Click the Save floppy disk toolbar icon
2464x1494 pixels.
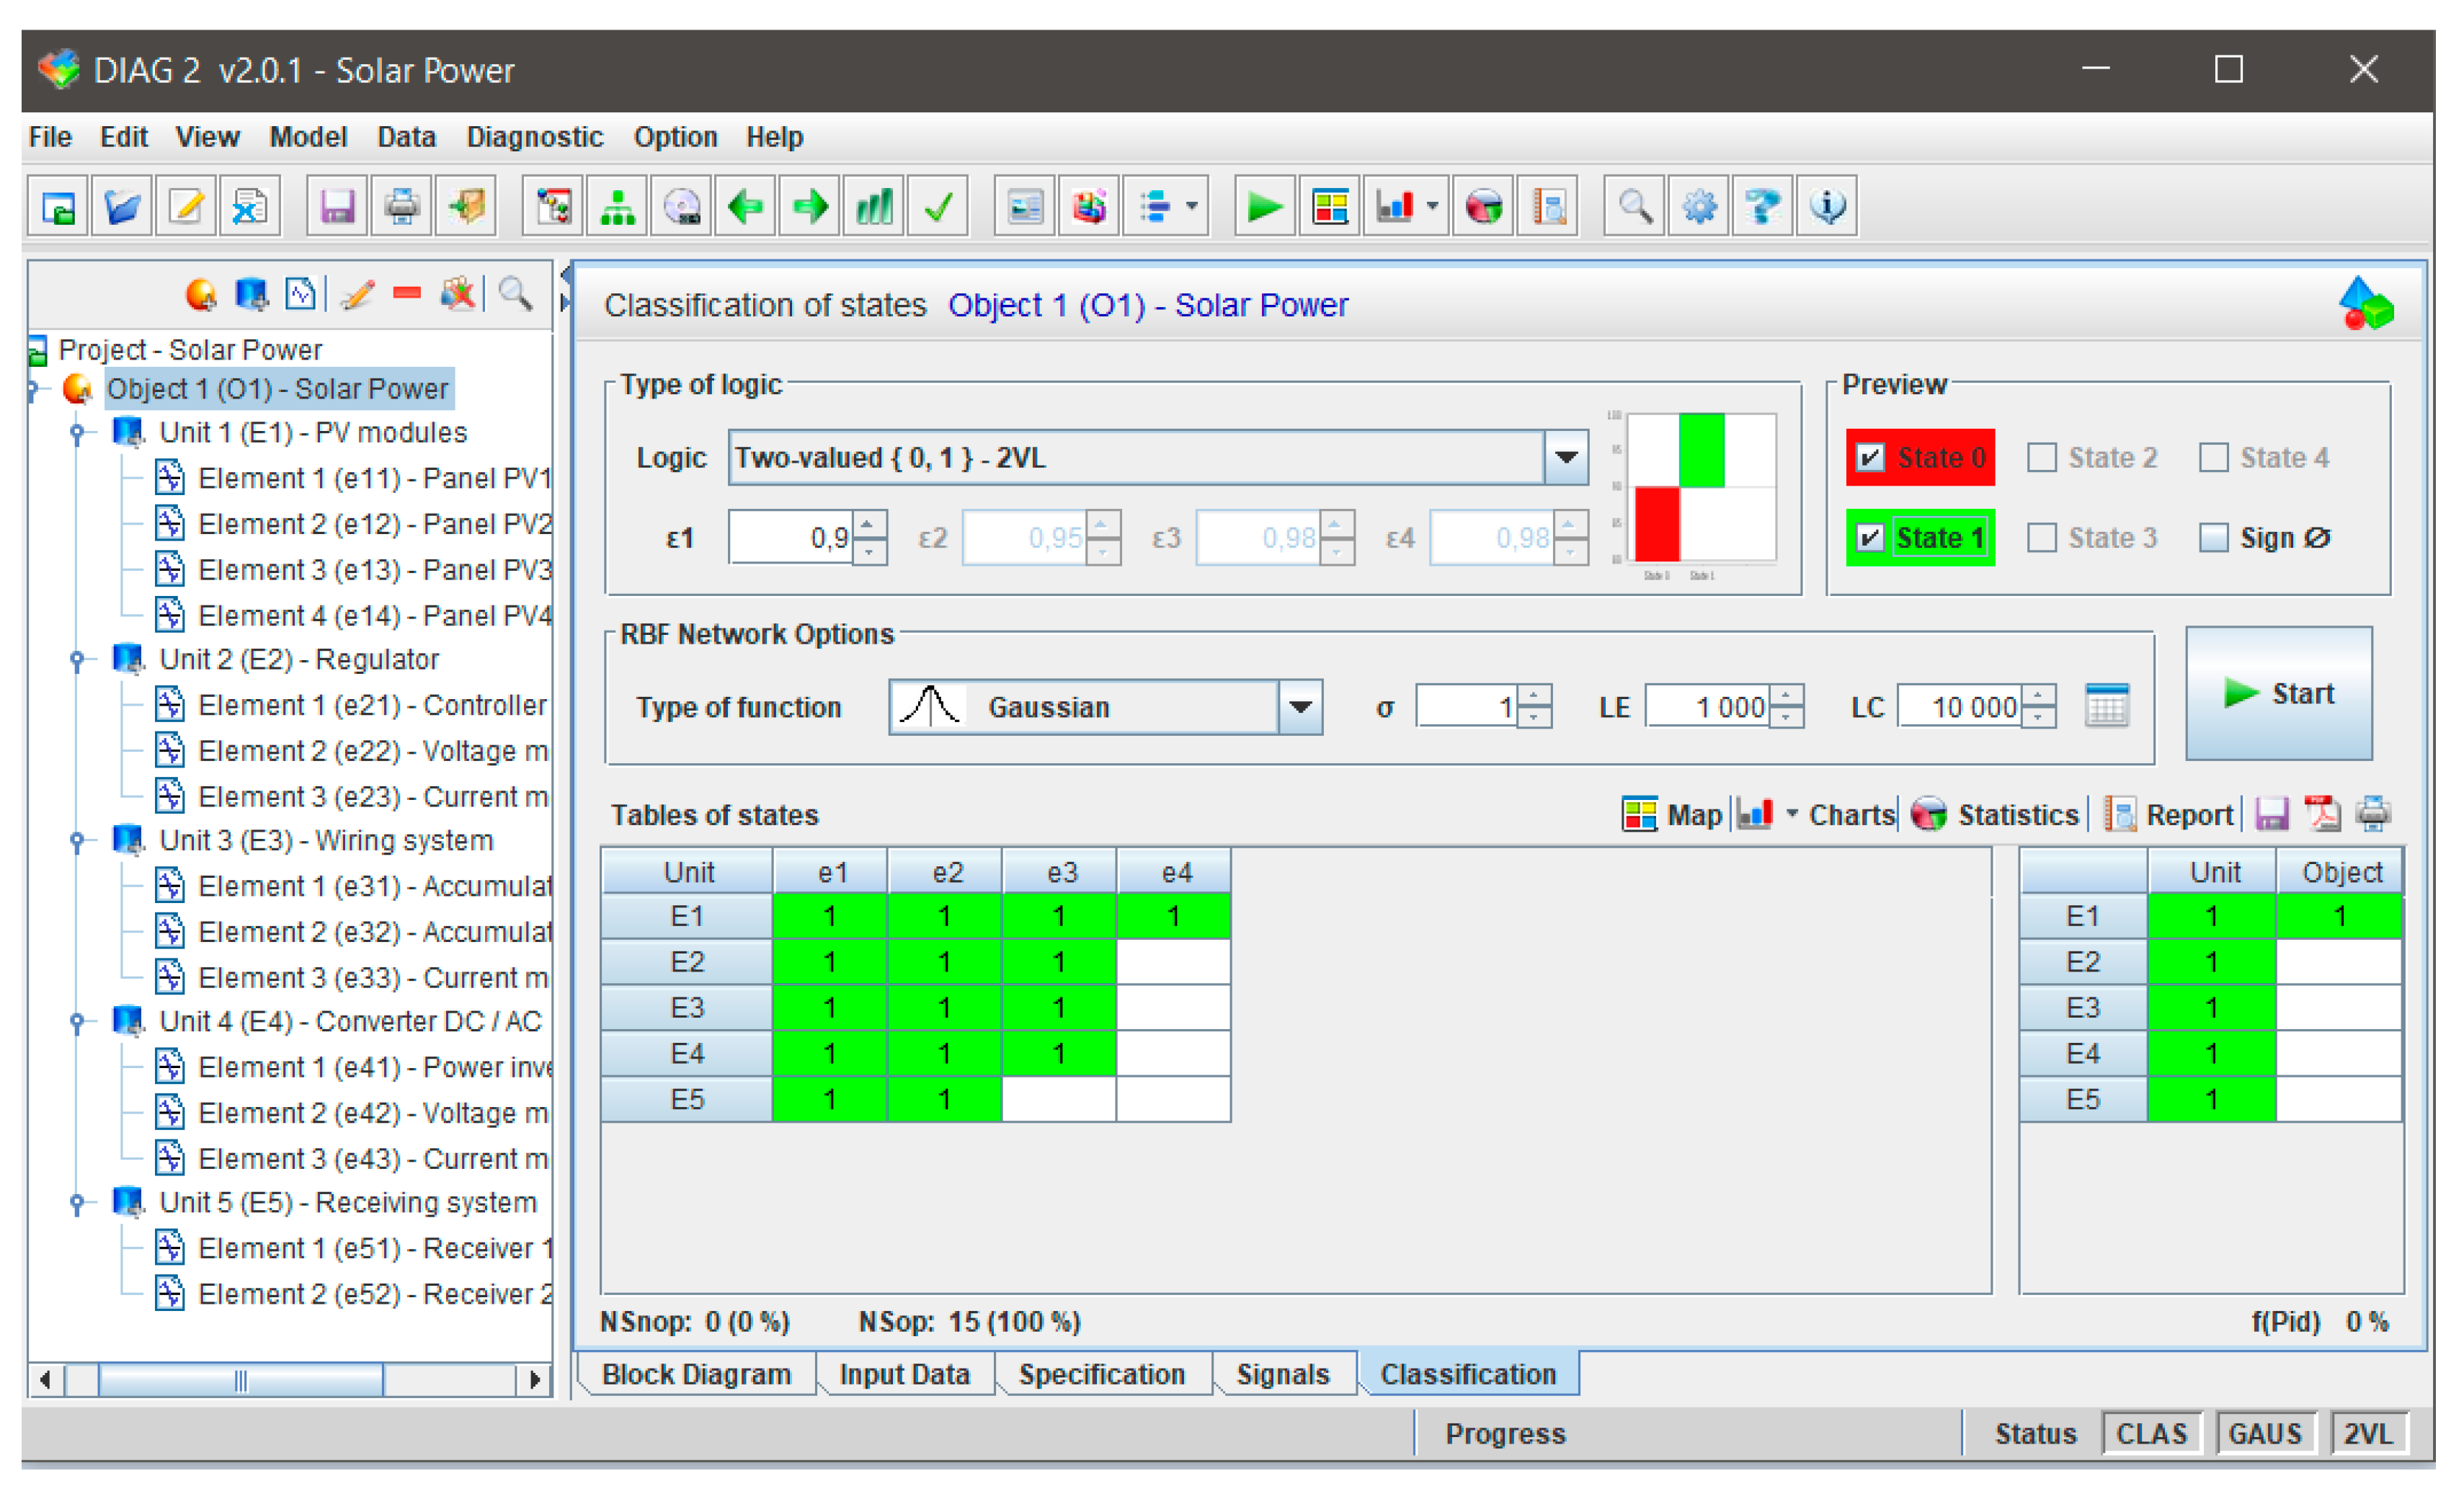pyautogui.click(x=336, y=207)
